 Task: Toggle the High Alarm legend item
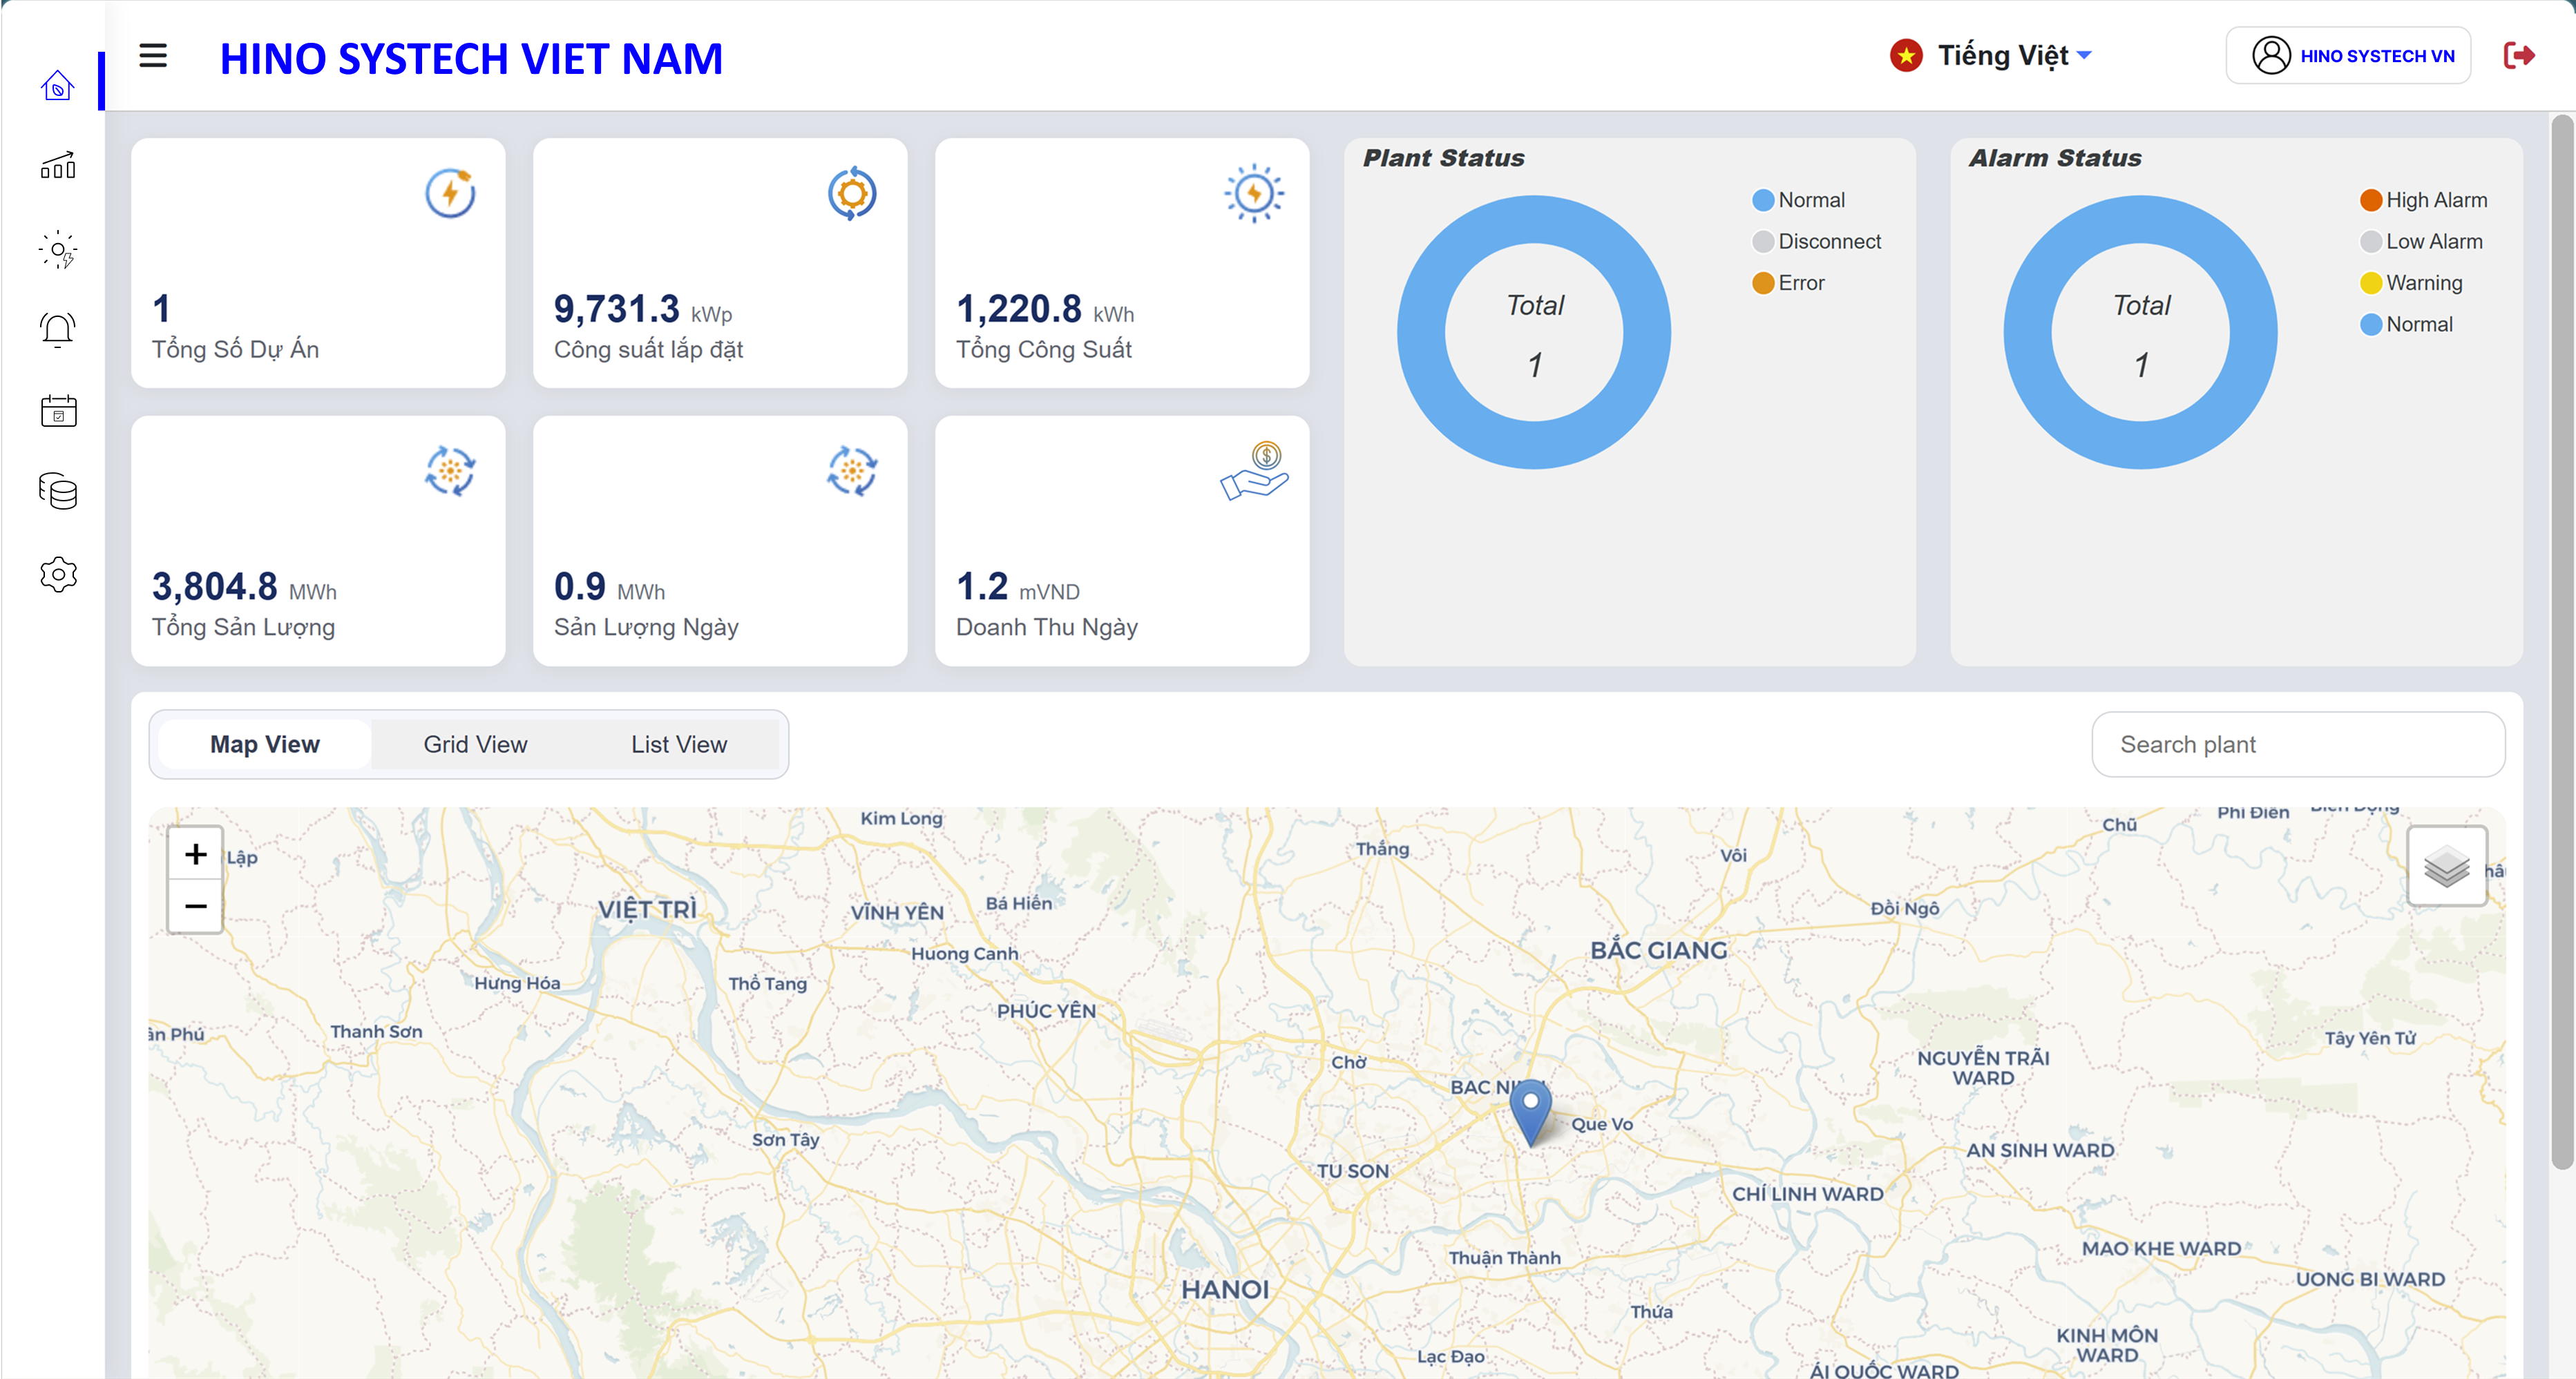click(2423, 200)
